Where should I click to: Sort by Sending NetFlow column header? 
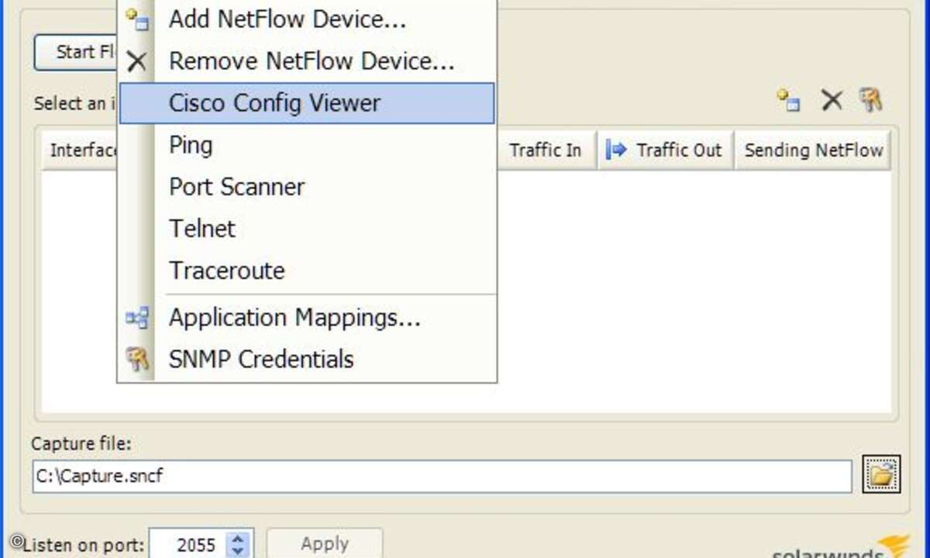(x=813, y=150)
